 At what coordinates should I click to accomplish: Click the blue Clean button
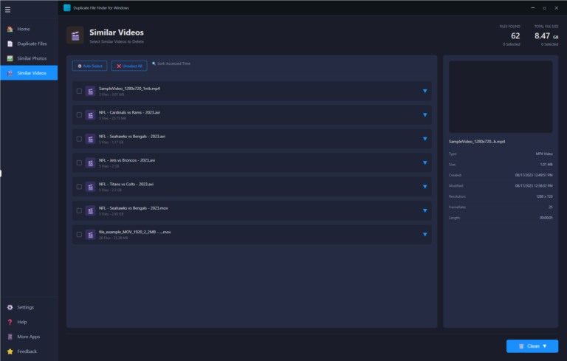[532, 346]
